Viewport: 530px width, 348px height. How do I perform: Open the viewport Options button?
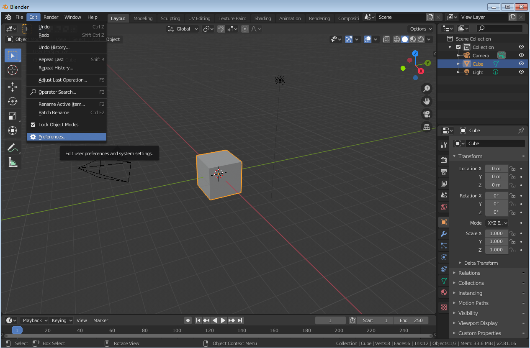pos(421,29)
